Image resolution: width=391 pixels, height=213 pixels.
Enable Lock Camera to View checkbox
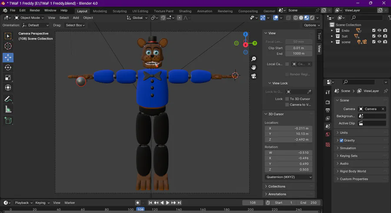pyautogui.click(x=287, y=105)
